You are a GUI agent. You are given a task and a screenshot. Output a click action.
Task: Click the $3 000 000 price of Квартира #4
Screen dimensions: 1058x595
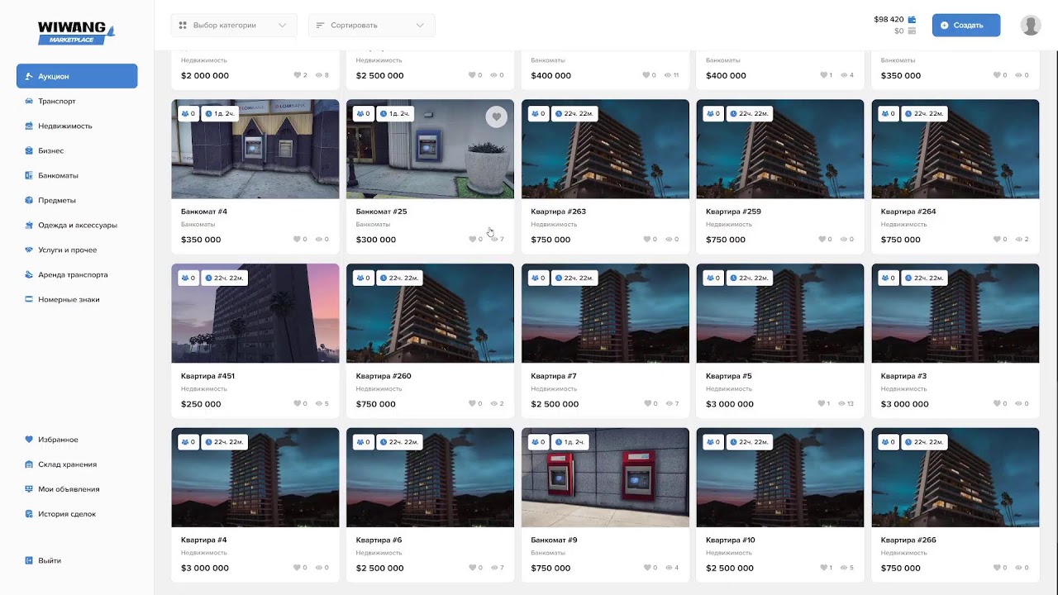pyautogui.click(x=205, y=569)
